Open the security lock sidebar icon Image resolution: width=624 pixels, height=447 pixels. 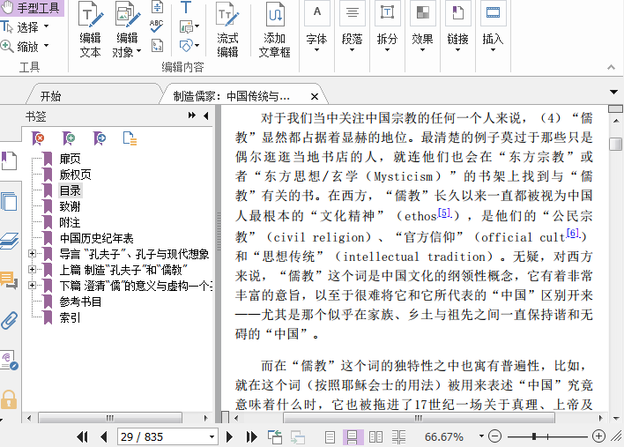pyautogui.click(x=9, y=399)
